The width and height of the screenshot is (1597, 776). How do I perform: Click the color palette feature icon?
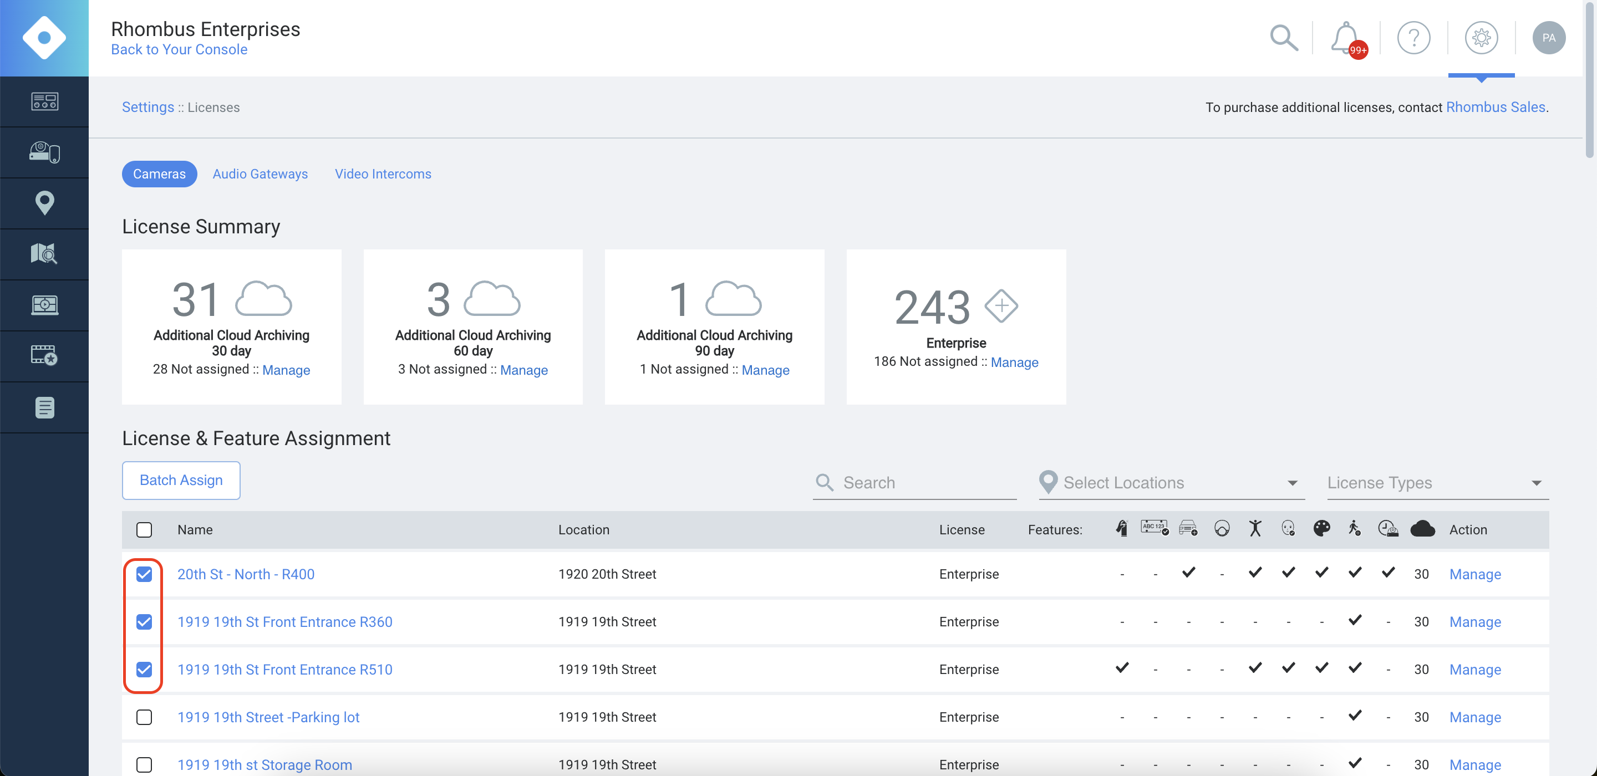1322,528
